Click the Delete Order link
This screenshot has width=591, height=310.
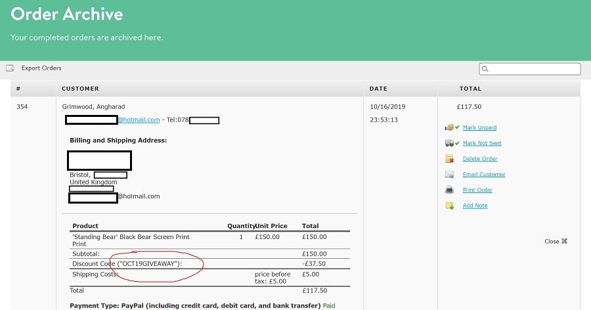480,159
